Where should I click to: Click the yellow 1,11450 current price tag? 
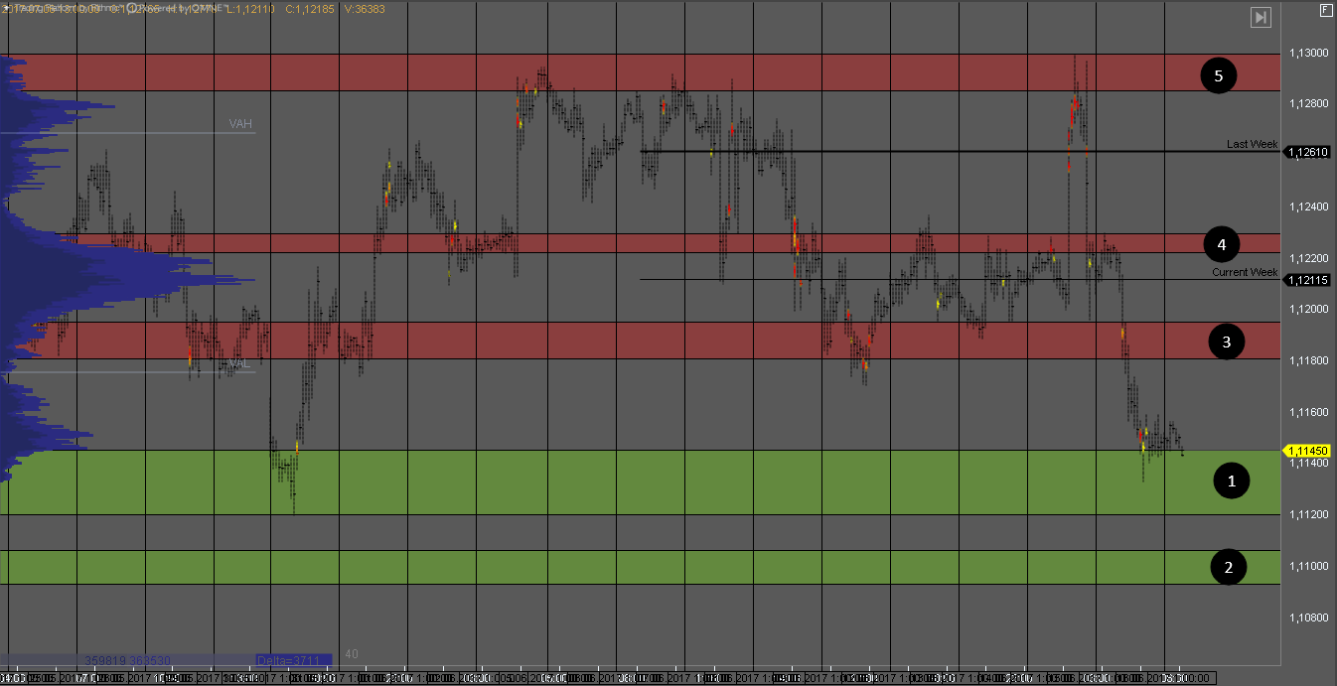1306,450
